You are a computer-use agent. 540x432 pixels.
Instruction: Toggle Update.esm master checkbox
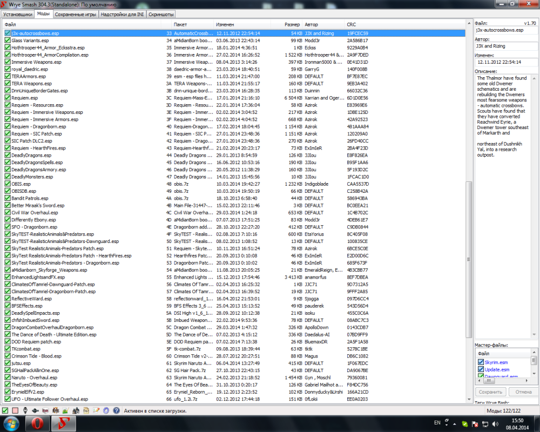(481, 369)
